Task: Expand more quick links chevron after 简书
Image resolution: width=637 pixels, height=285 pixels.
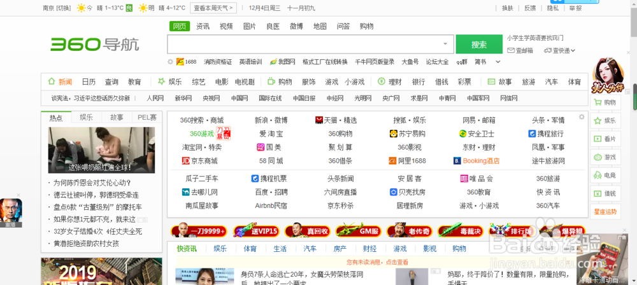Action: (498, 62)
